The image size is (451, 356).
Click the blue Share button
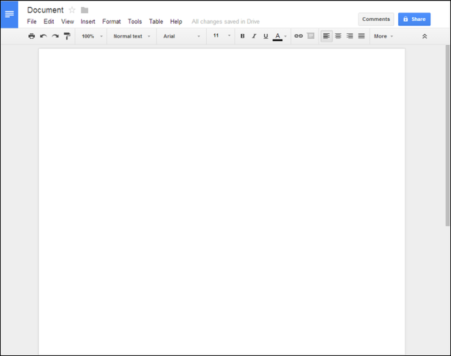point(414,19)
